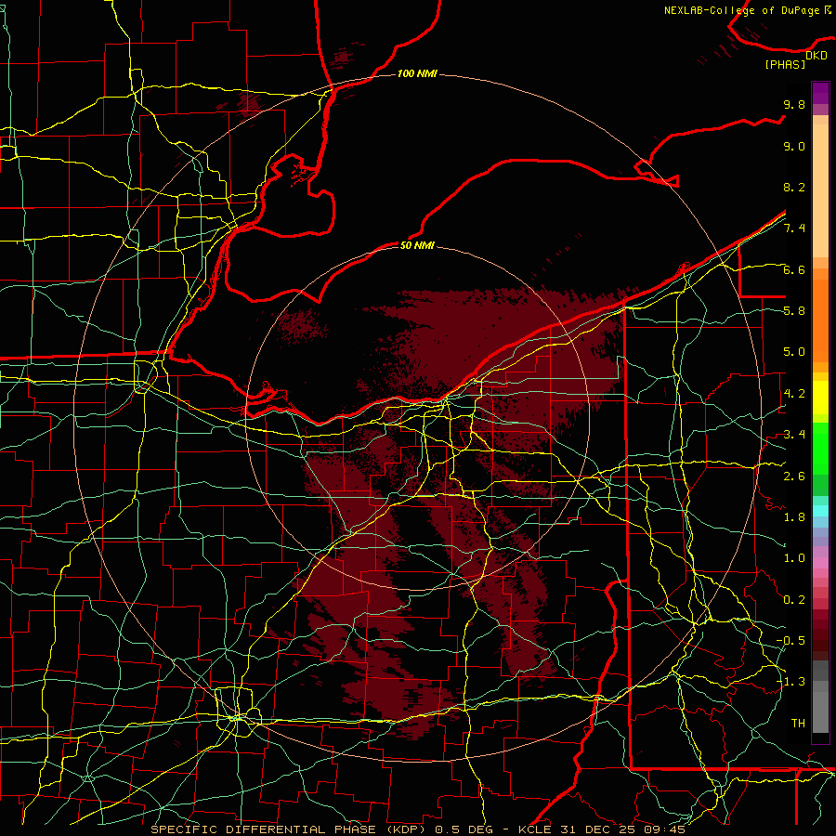Click the DKD label above the color scale
836x836 pixels.
816,56
